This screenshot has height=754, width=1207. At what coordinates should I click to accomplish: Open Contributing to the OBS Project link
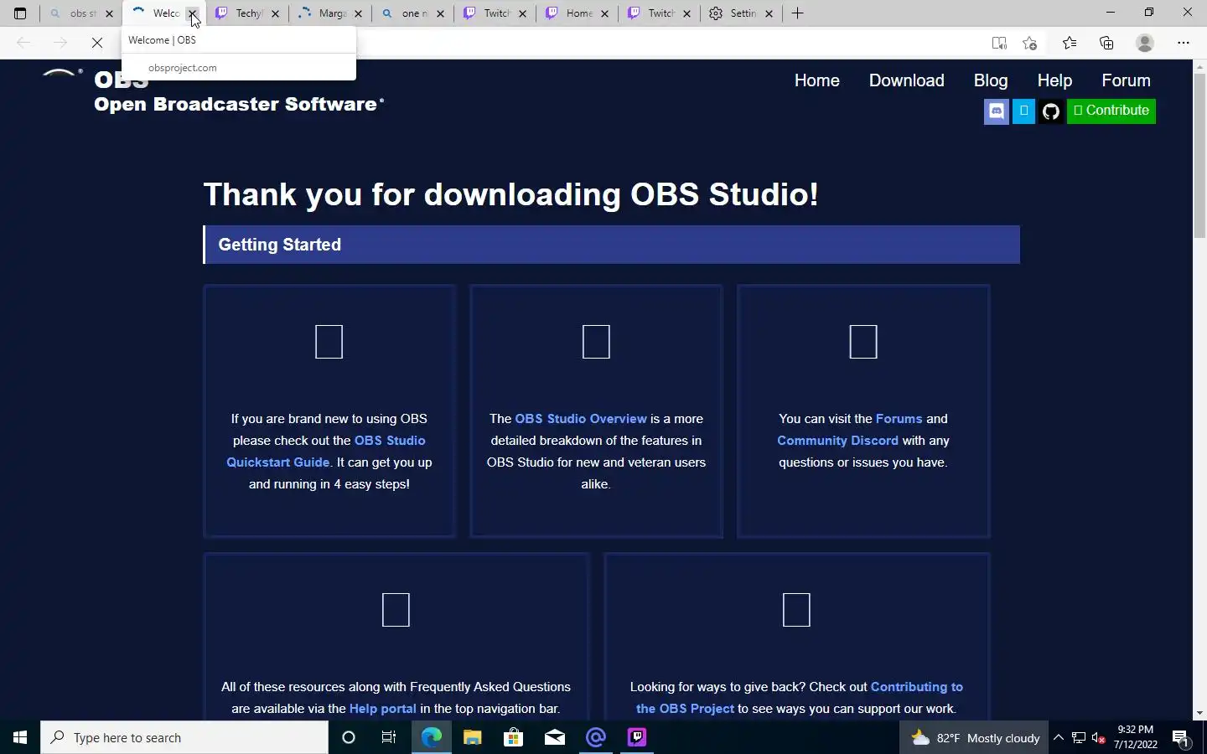[800, 698]
